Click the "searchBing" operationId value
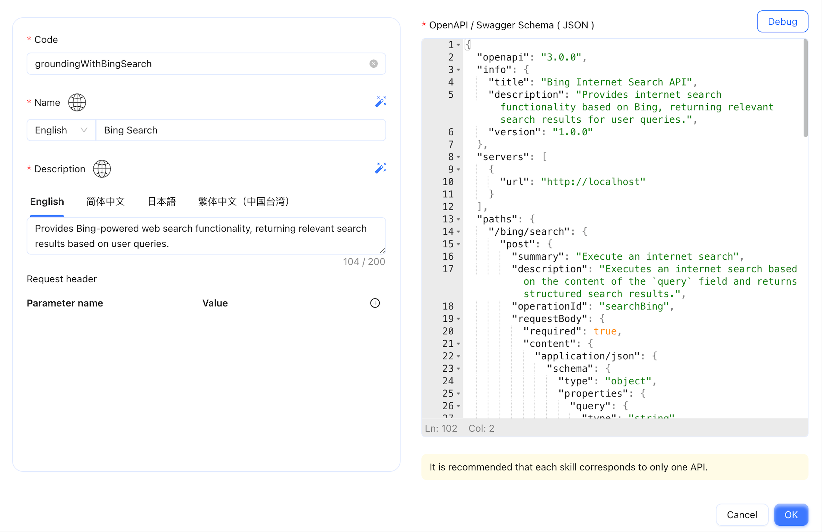This screenshot has width=822, height=532. (x=634, y=306)
